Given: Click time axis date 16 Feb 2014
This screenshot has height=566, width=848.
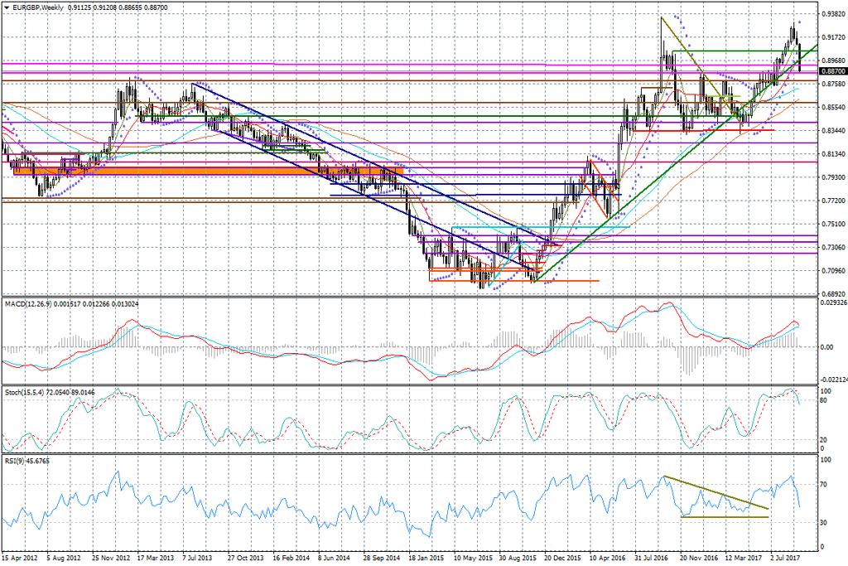Looking at the screenshot, I should pyautogui.click(x=291, y=556).
